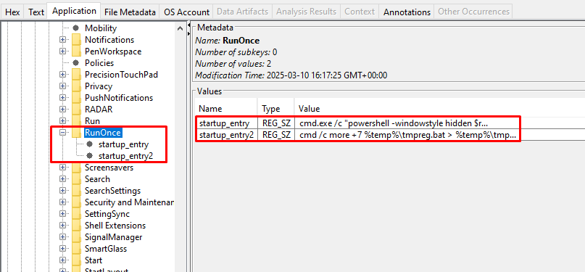Screen dimensions: 585x272
Task: Click the Number of values metadata line
Action: click(233, 63)
